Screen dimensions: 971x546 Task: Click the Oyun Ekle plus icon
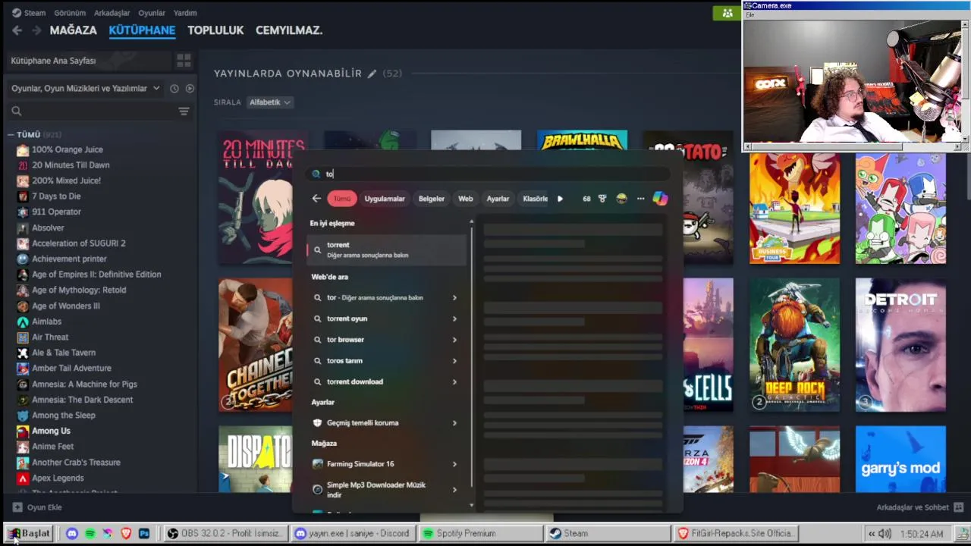coord(17,507)
